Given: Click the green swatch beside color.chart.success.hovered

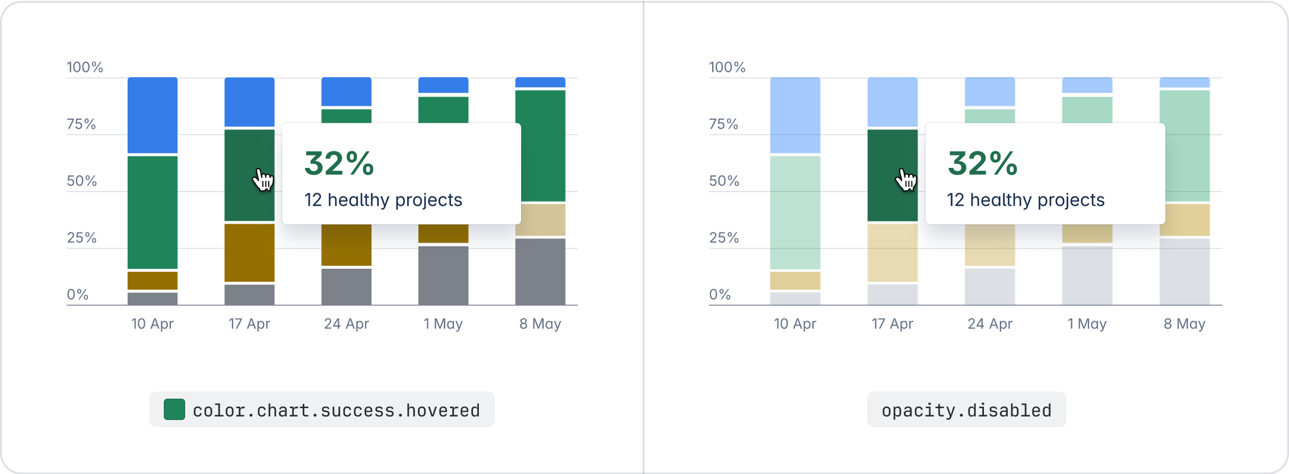Looking at the screenshot, I should click(x=174, y=409).
